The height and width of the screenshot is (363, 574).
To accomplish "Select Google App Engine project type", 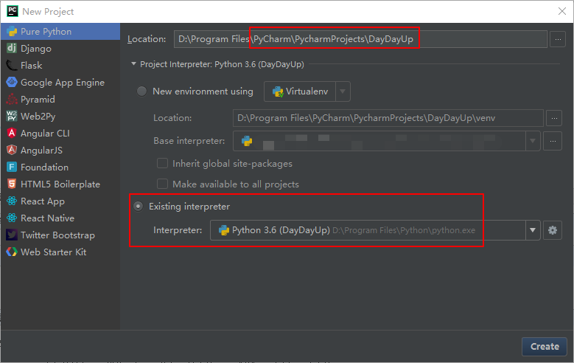I will coord(60,82).
